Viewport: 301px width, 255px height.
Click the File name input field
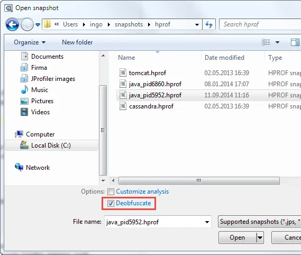[x=158, y=222]
